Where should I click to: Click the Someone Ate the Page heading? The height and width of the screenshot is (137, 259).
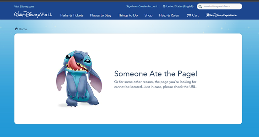pyautogui.click(x=156, y=73)
